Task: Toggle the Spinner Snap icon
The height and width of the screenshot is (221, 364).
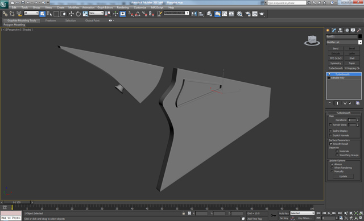Action: coord(152,14)
